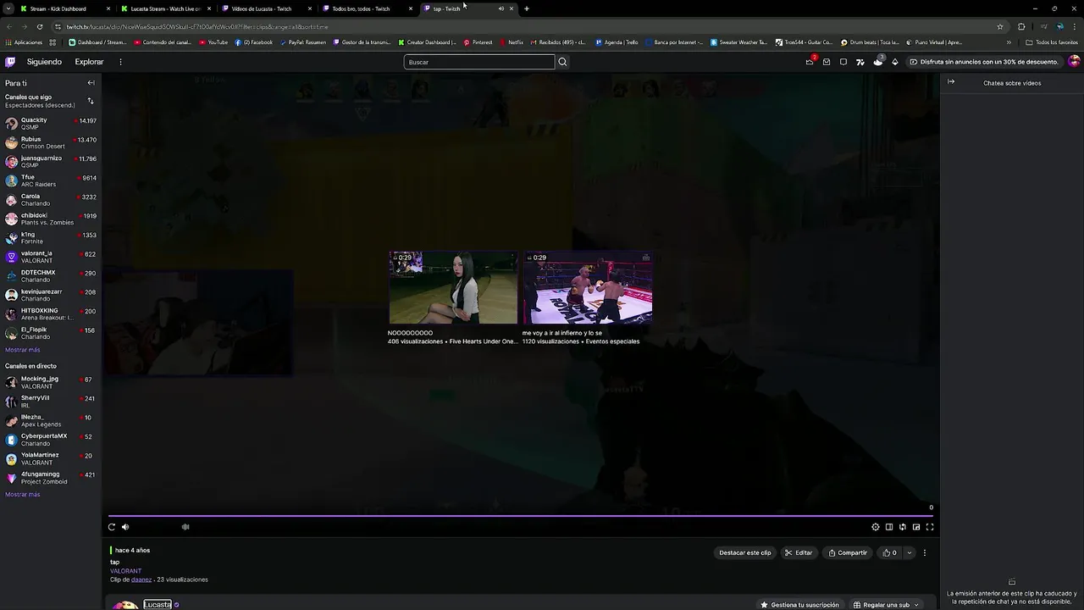Click the 30% discount ad-free offer button
The image size is (1084, 610).
point(983,62)
